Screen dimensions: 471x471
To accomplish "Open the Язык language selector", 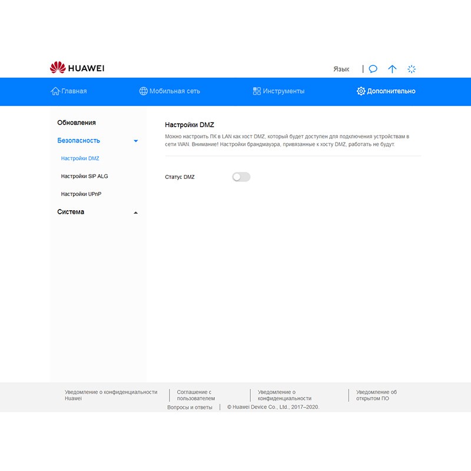I will [341, 69].
